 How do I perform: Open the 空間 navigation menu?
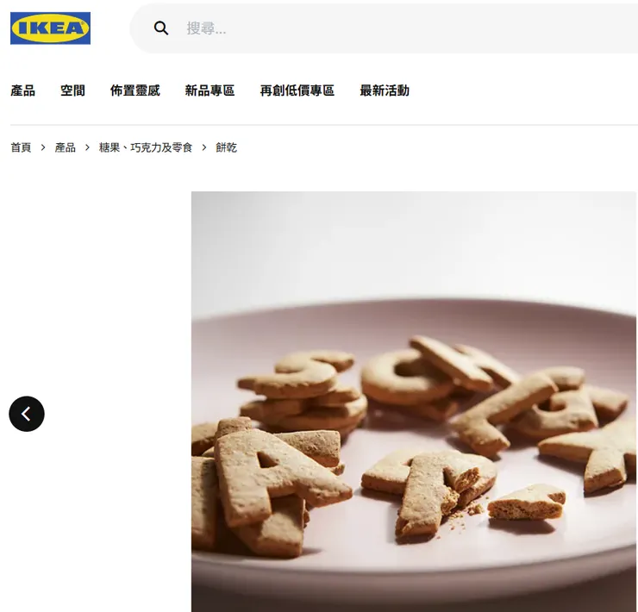tap(72, 91)
